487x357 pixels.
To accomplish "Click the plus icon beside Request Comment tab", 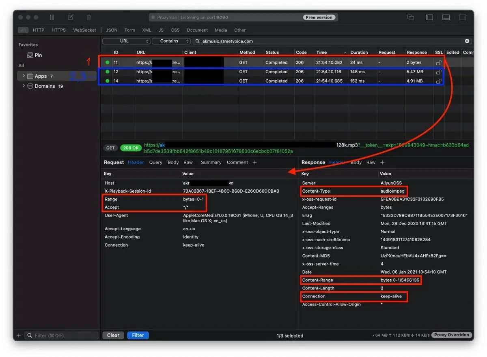I will tap(255, 162).
